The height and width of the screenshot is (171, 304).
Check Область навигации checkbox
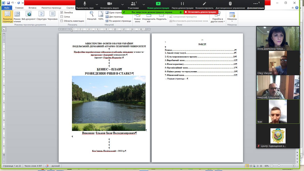click(x=62, y=21)
